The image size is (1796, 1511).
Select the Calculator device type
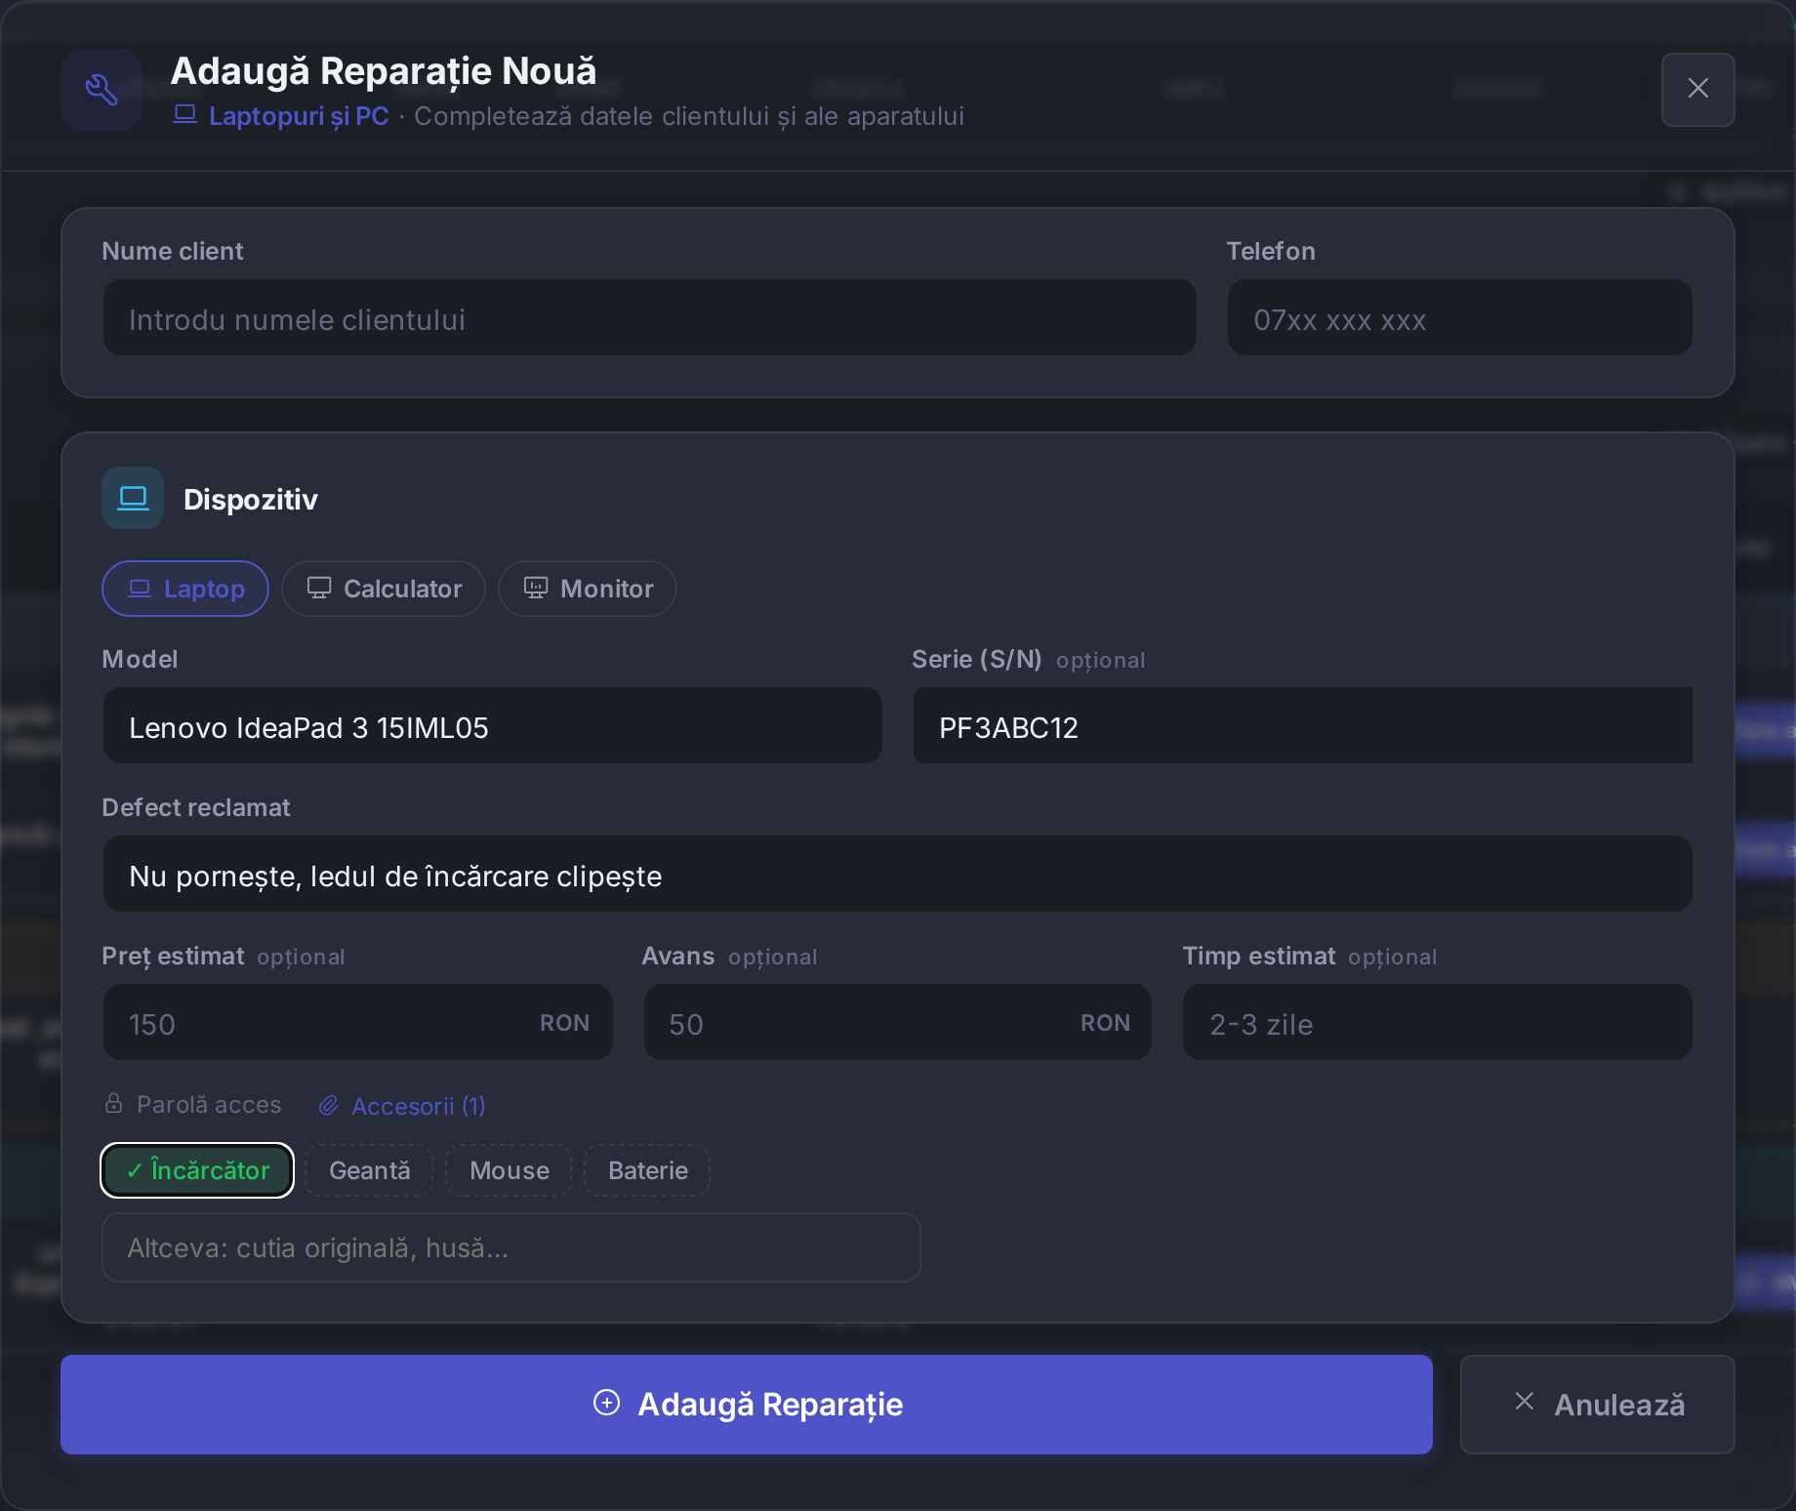pos(384,589)
